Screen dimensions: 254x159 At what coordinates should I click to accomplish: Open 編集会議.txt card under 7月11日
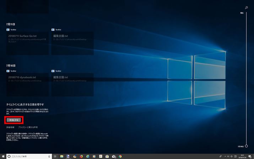(72, 43)
